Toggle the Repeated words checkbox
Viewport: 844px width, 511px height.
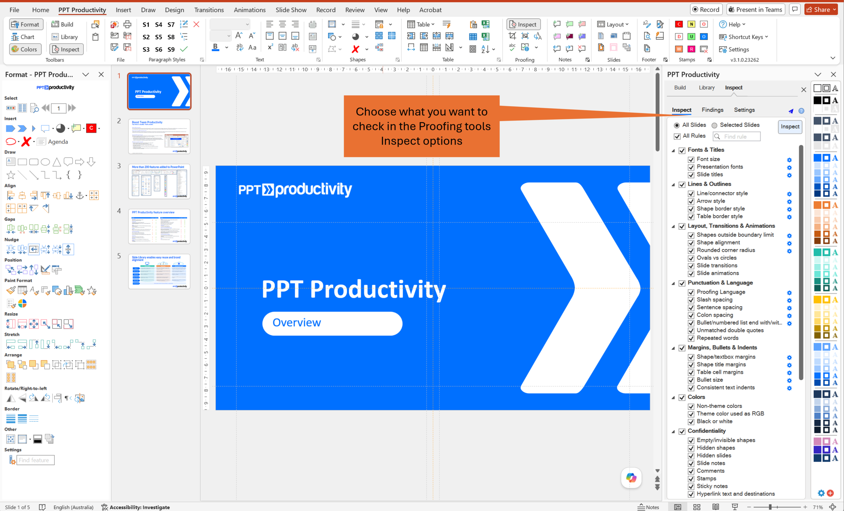tap(691, 338)
